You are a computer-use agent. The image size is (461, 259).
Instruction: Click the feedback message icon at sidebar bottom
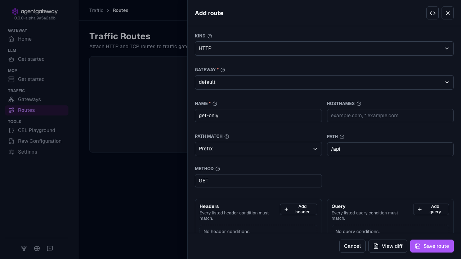click(50, 248)
